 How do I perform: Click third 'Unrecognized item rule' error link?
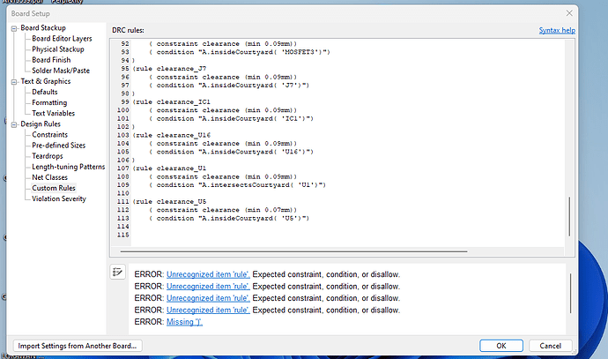point(208,298)
